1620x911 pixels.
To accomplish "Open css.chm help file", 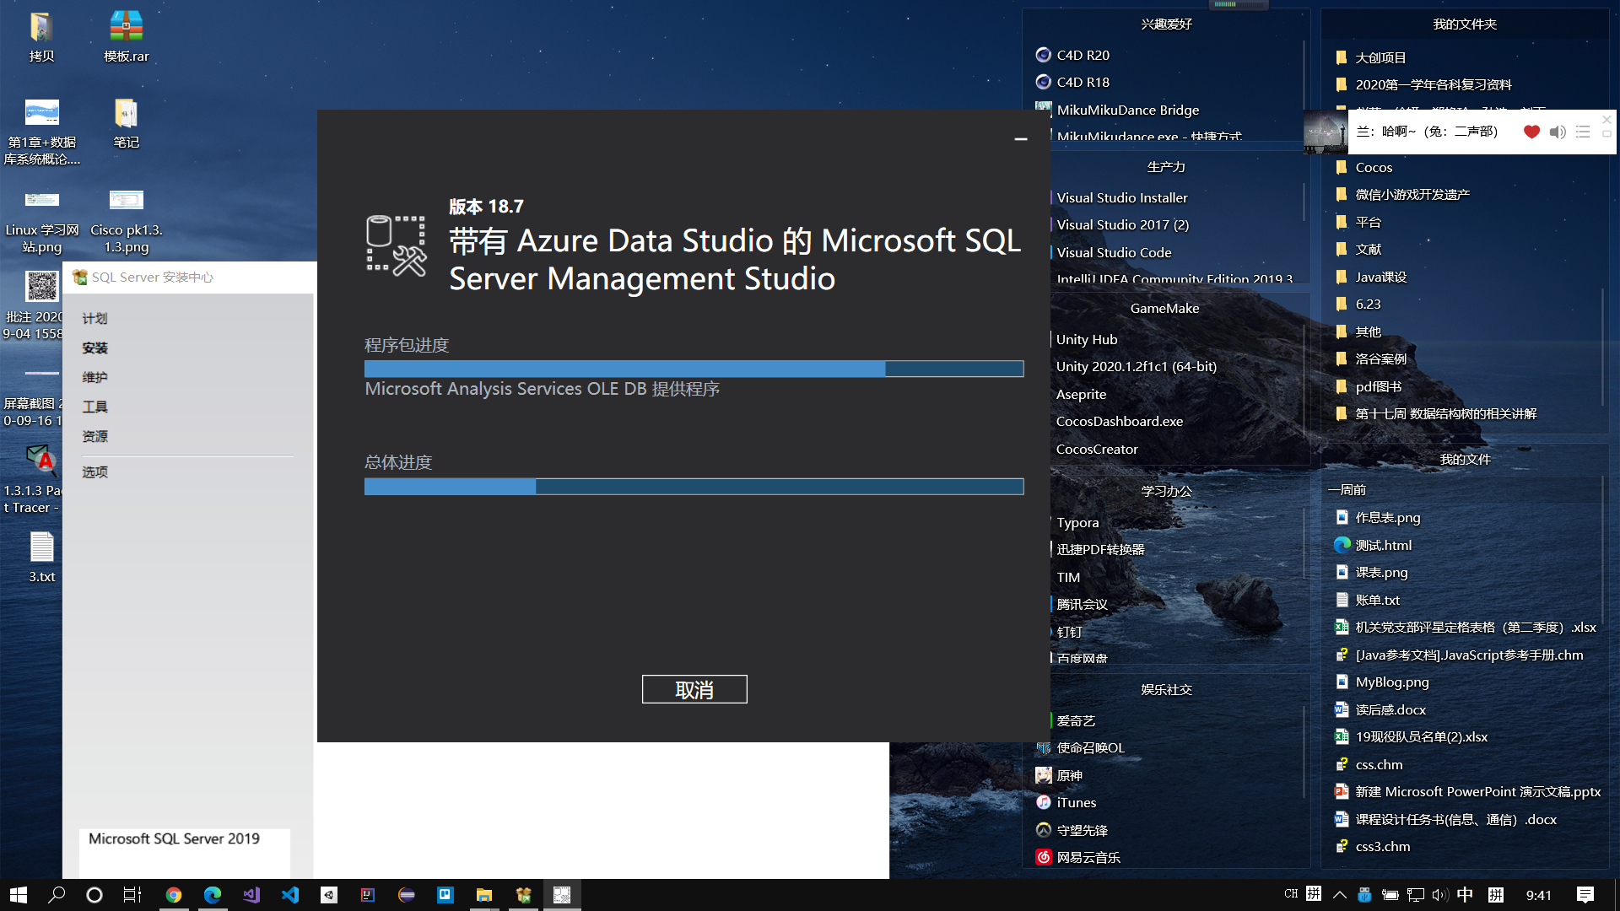I will pos(1369,764).
